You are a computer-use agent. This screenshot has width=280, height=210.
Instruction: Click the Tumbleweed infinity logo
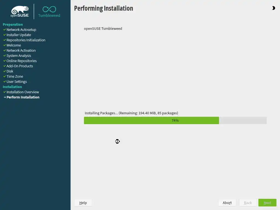[49, 12]
